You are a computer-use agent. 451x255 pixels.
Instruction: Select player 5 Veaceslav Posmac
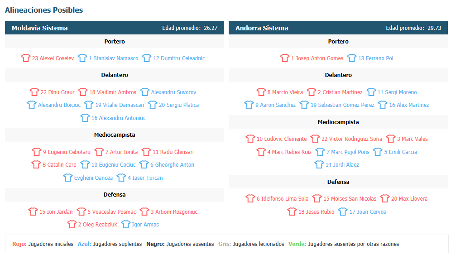coord(111,212)
